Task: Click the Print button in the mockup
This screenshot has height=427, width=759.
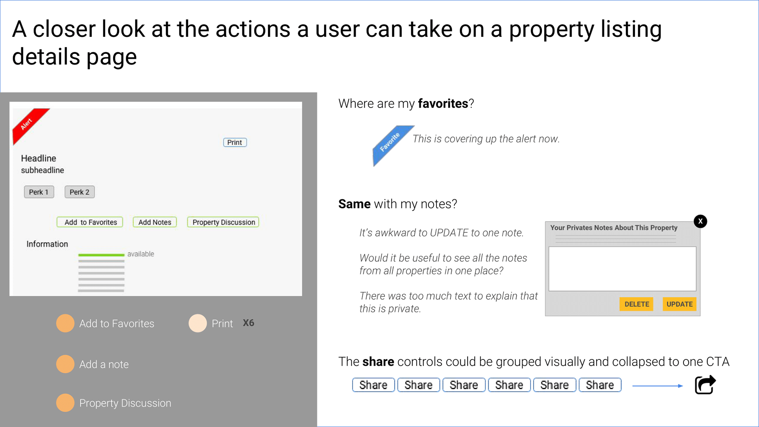Action: (x=235, y=142)
